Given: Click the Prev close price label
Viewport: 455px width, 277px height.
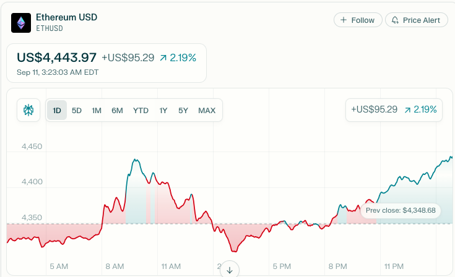Looking at the screenshot, I should pos(401,210).
